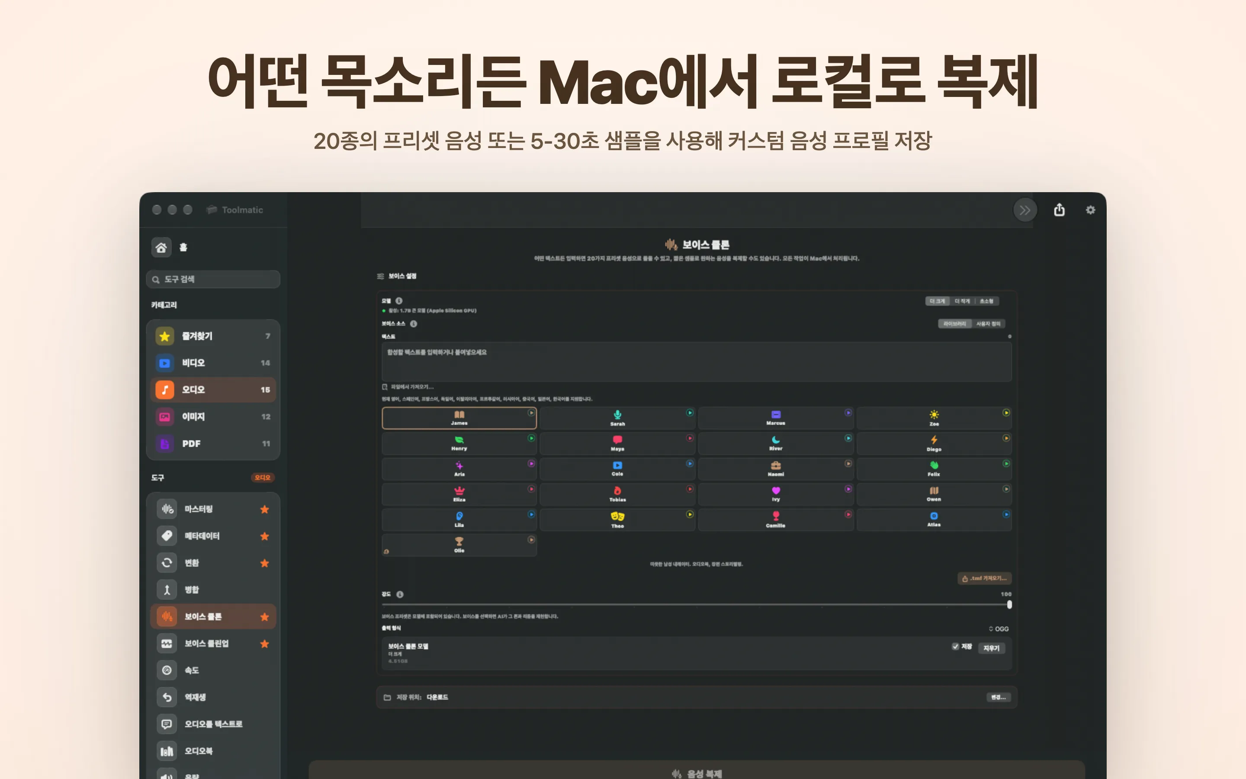Image resolution: width=1246 pixels, height=779 pixels.
Task: Select the Marcus voice card
Action: pos(775,418)
